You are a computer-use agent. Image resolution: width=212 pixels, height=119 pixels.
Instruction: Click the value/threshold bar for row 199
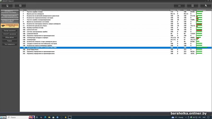[202, 48]
